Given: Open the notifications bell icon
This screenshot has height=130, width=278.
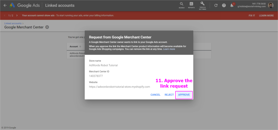Looking at the screenshot, I should click(x=232, y=5).
